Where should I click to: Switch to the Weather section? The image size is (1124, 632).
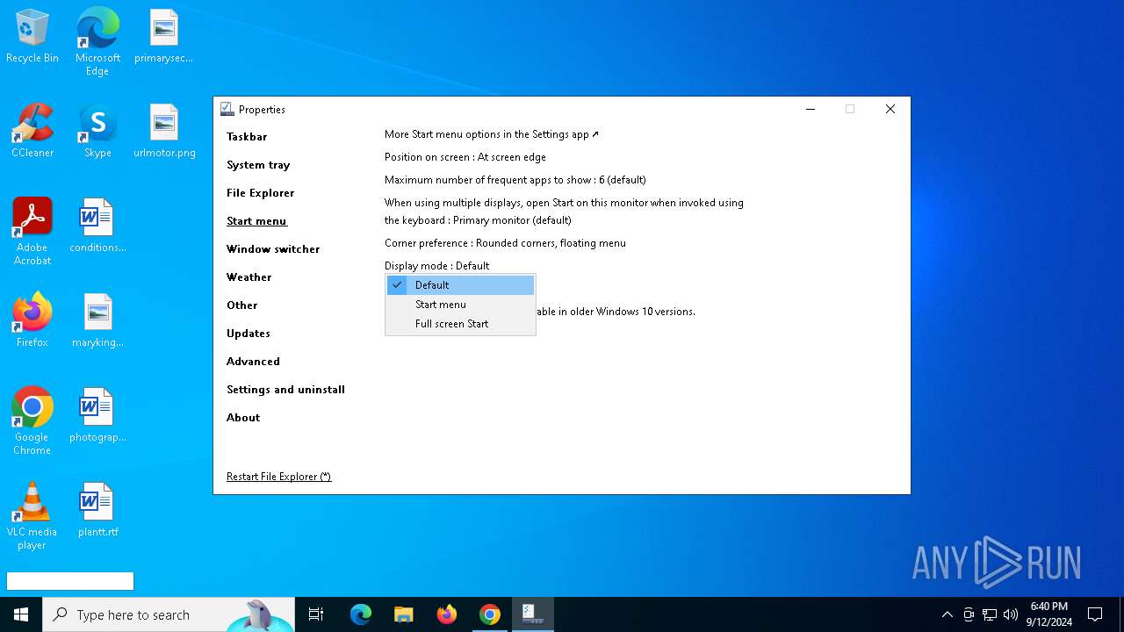tap(249, 277)
